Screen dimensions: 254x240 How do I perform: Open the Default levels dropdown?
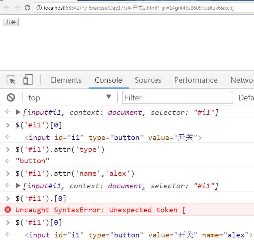coord(246,97)
